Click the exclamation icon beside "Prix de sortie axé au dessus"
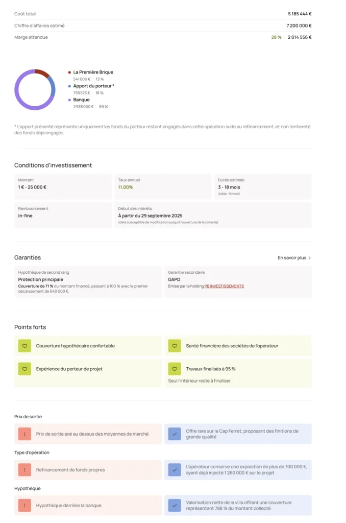This screenshot has height=523, width=346. [x=24, y=434]
